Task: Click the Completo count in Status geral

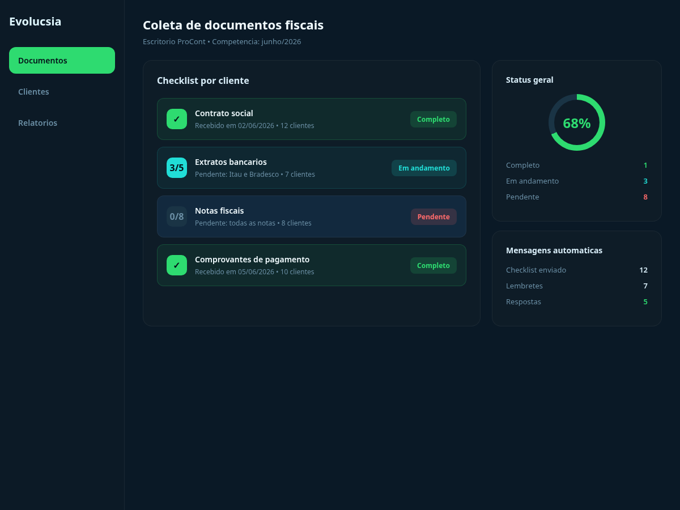Action: pos(645,165)
